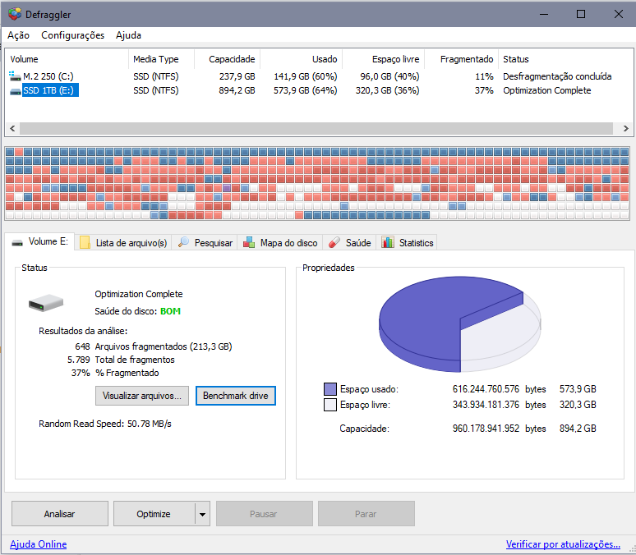Screen dimensions: 636x555
Task: Sort by the Espaço livre column header
Action: pos(384,59)
